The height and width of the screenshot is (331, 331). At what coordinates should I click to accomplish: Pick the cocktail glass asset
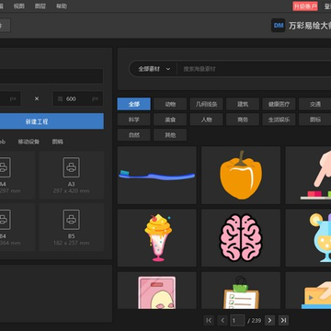click(x=308, y=238)
